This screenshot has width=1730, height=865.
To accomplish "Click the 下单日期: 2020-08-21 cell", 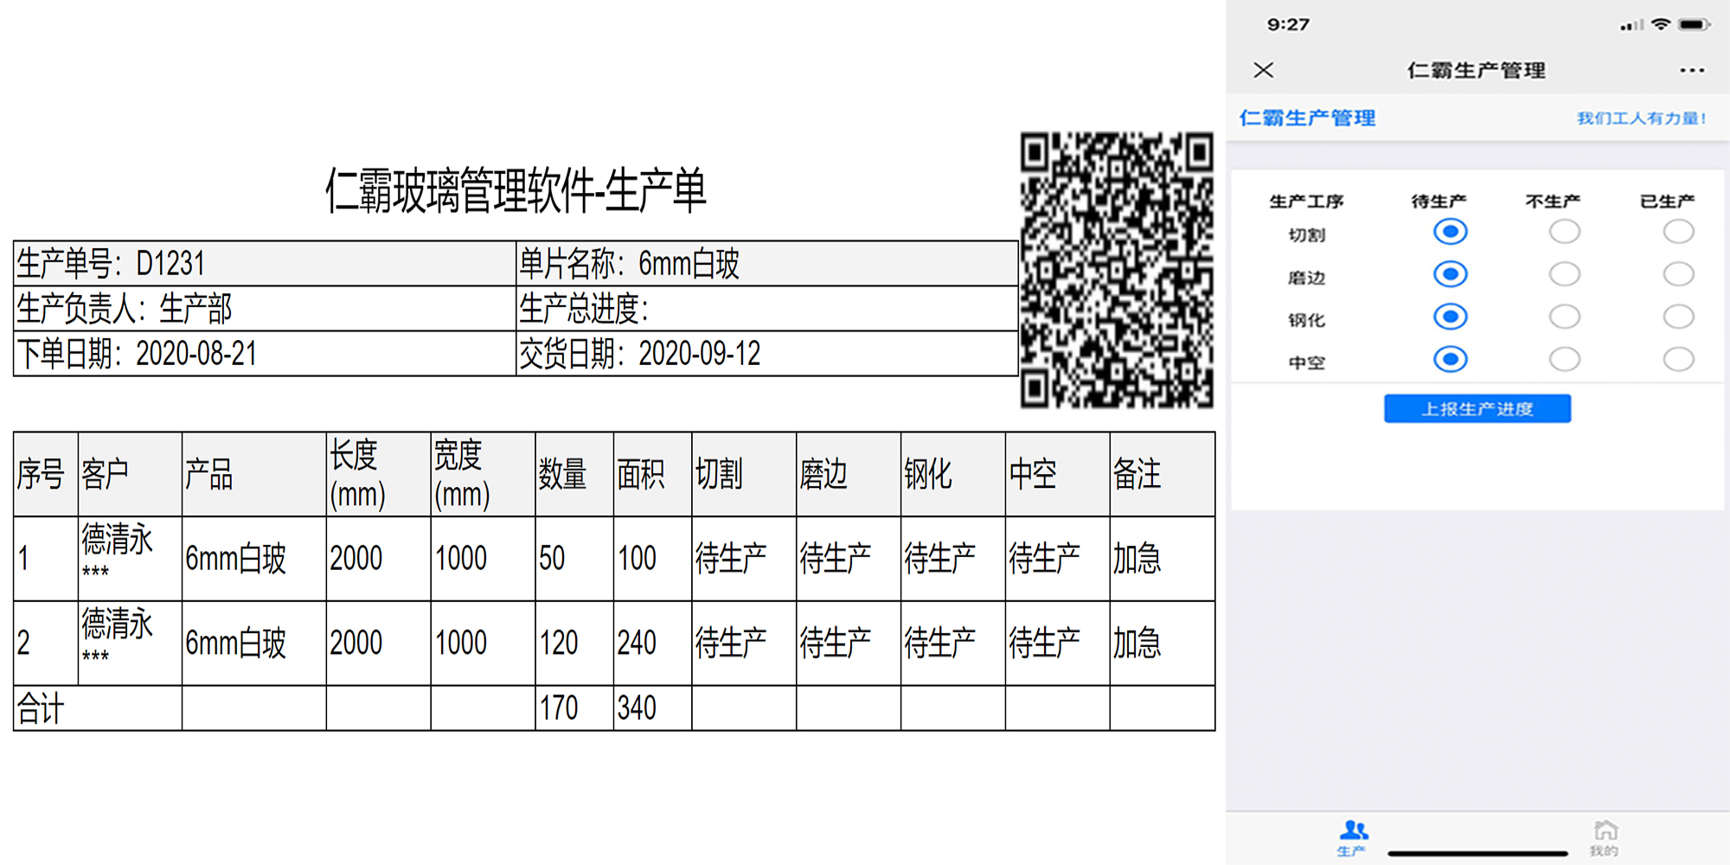I will [265, 354].
